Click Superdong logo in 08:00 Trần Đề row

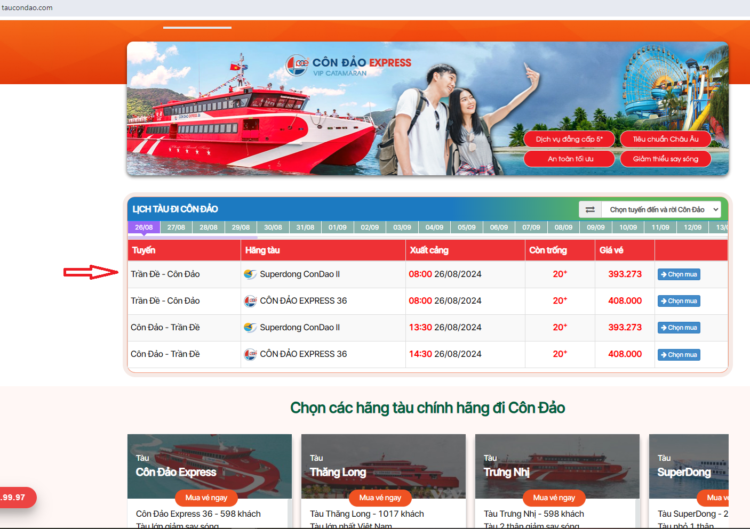pos(250,274)
